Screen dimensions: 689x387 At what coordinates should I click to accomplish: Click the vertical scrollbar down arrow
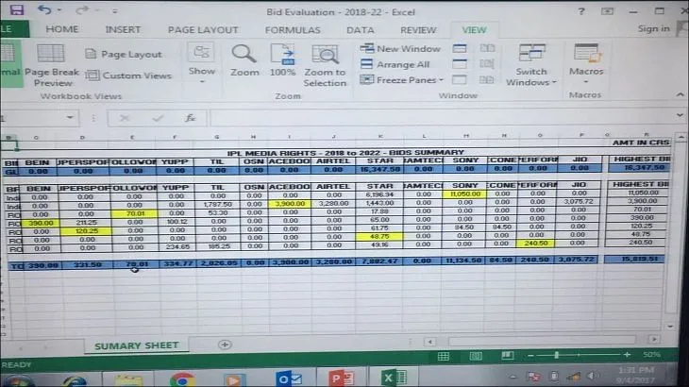670,327
